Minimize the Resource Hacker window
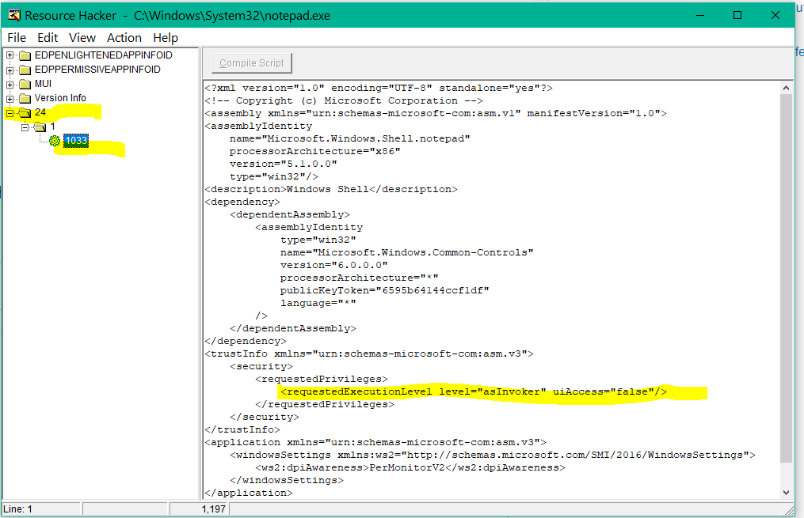Viewport: 804px width, 518px height. tap(699, 15)
